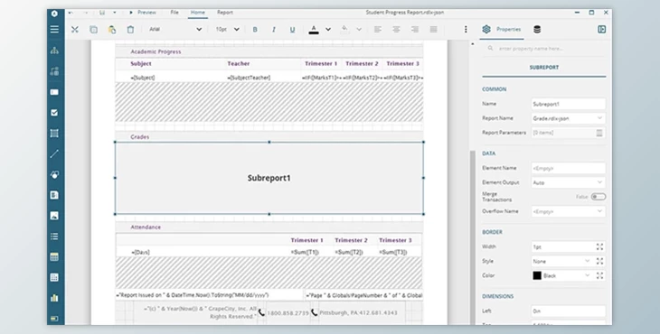The height and width of the screenshot is (334, 660).
Task: Click the Preview button
Action: (x=143, y=13)
